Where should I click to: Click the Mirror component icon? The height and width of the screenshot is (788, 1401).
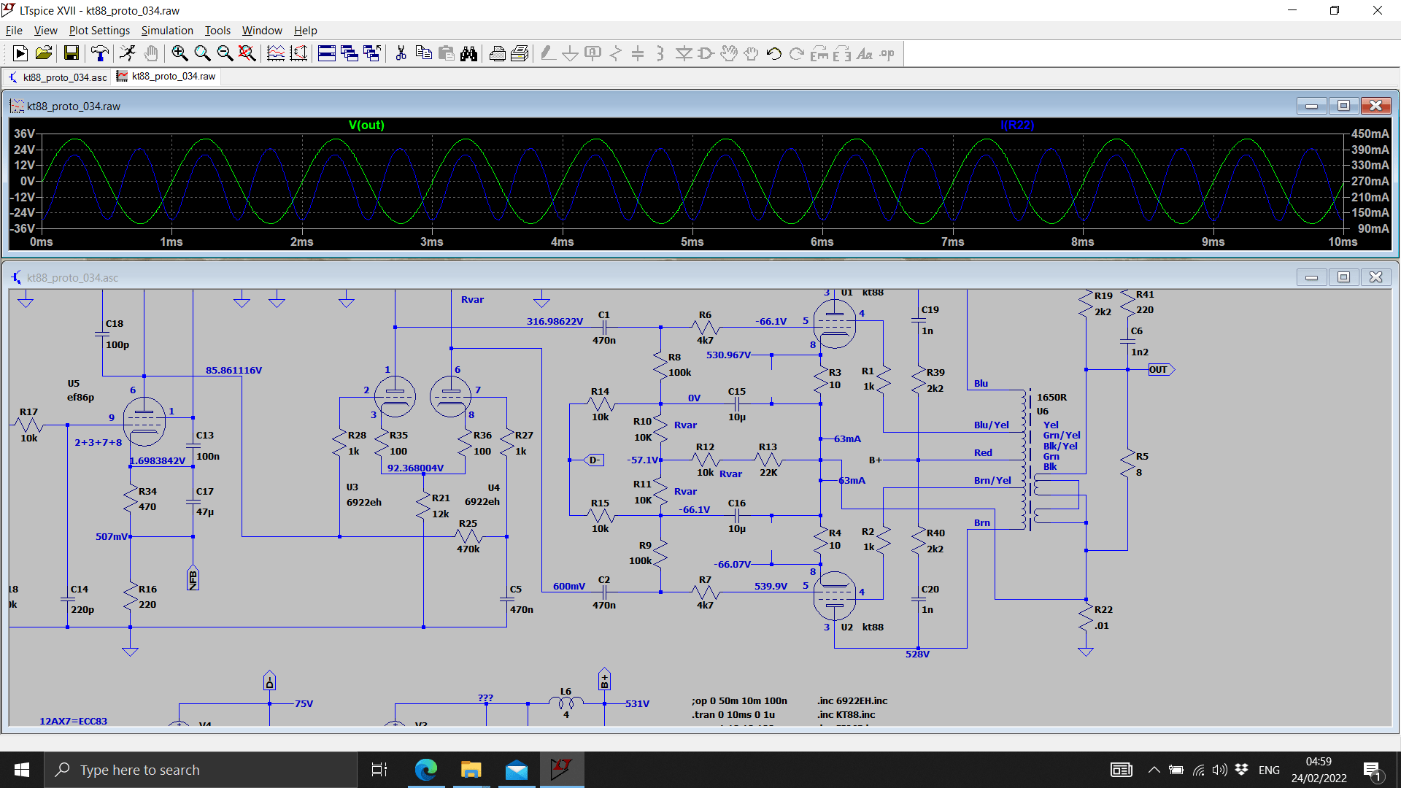click(842, 53)
